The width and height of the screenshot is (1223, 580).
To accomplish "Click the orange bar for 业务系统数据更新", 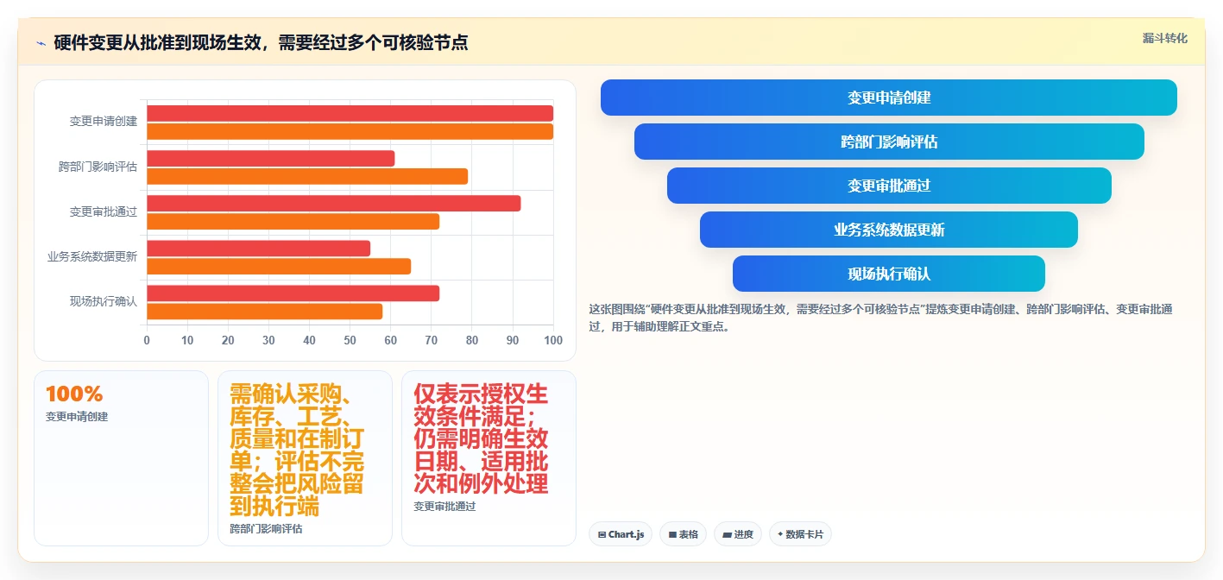I will click(279, 266).
